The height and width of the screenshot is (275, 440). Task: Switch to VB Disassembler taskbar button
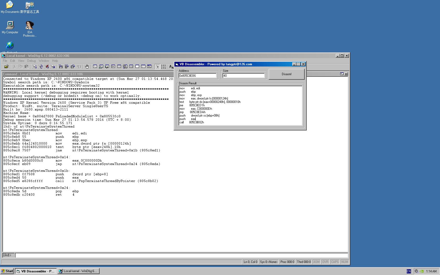pyautogui.click(x=36, y=271)
